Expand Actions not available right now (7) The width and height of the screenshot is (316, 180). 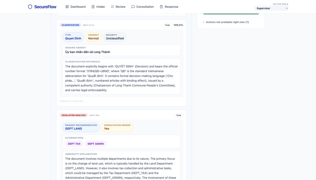226,22
